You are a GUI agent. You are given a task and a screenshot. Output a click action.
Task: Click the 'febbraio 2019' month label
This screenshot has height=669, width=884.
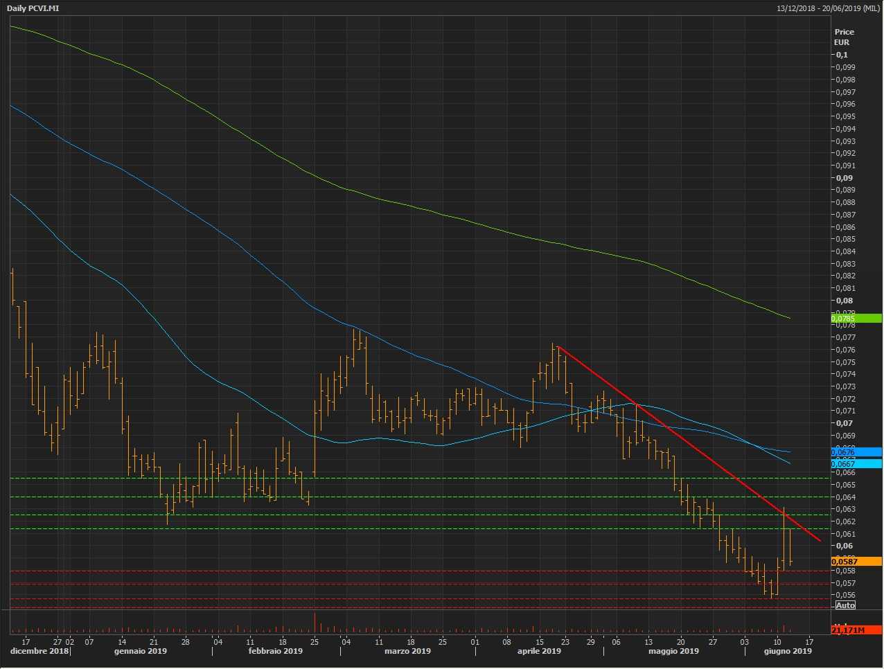[x=276, y=651]
